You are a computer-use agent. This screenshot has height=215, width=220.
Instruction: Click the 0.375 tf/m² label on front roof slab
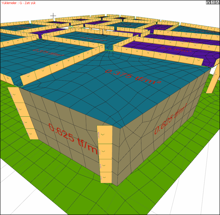133,77
